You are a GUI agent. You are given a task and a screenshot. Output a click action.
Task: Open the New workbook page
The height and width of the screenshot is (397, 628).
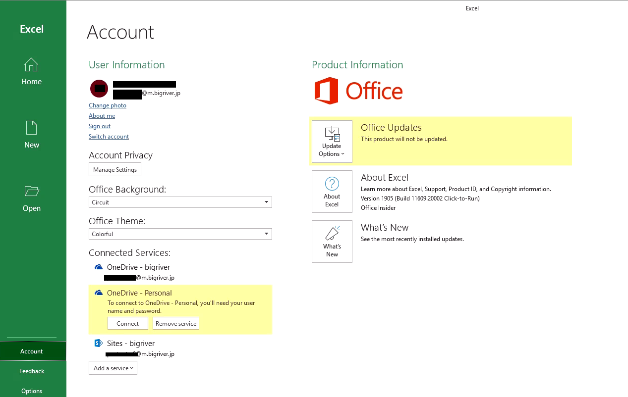coord(31,135)
